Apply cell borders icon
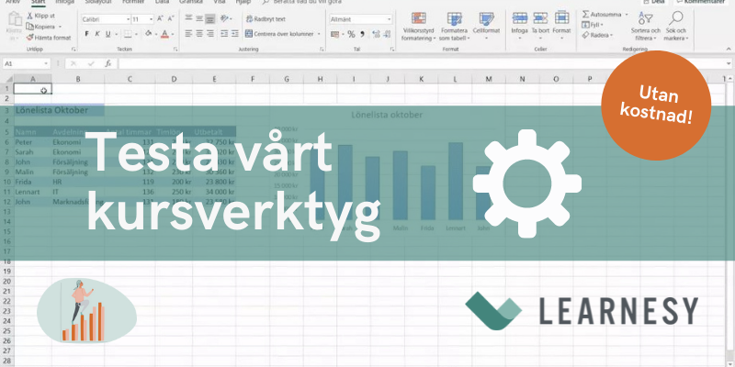The height and width of the screenshot is (367, 735). tap(127, 34)
